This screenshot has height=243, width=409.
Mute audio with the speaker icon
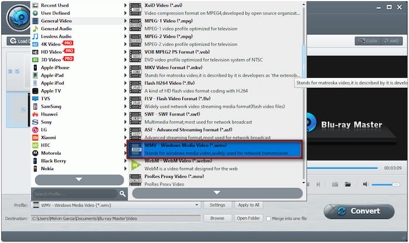tap(366, 184)
